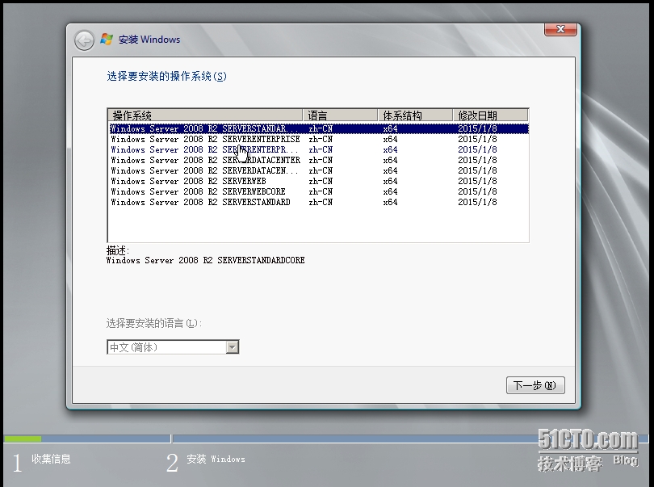Click the green setup progress bar
654x487 pixels.
pos(23,439)
